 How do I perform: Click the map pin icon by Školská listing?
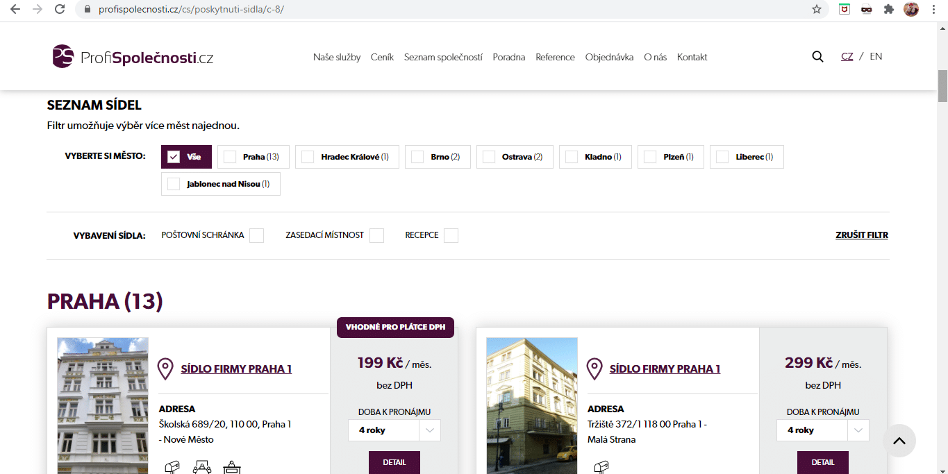click(x=165, y=369)
